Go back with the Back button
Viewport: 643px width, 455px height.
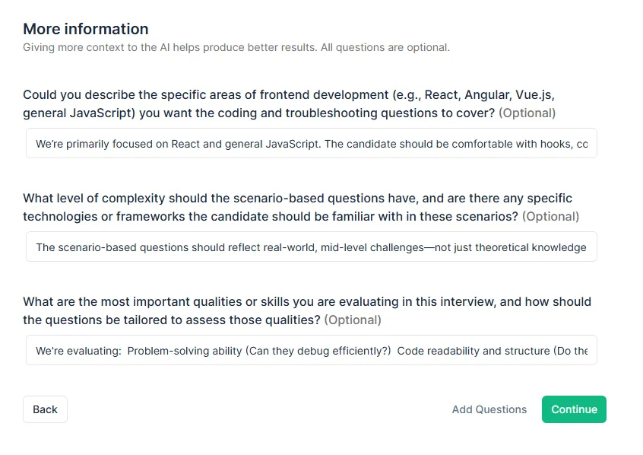click(45, 409)
